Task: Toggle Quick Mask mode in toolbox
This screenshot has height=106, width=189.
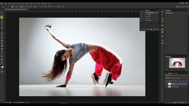Action: click(x=2, y=69)
